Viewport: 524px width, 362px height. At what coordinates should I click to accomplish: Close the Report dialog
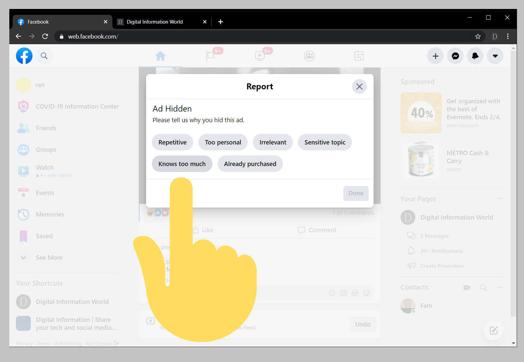(359, 87)
